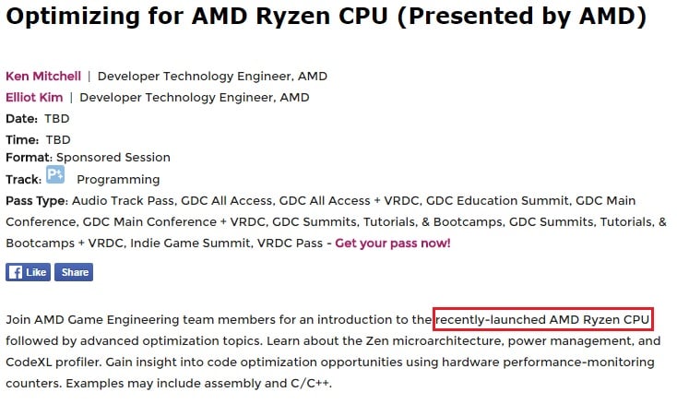The image size is (677, 416).
Task: Share the session via the Share button
Action: click(74, 272)
